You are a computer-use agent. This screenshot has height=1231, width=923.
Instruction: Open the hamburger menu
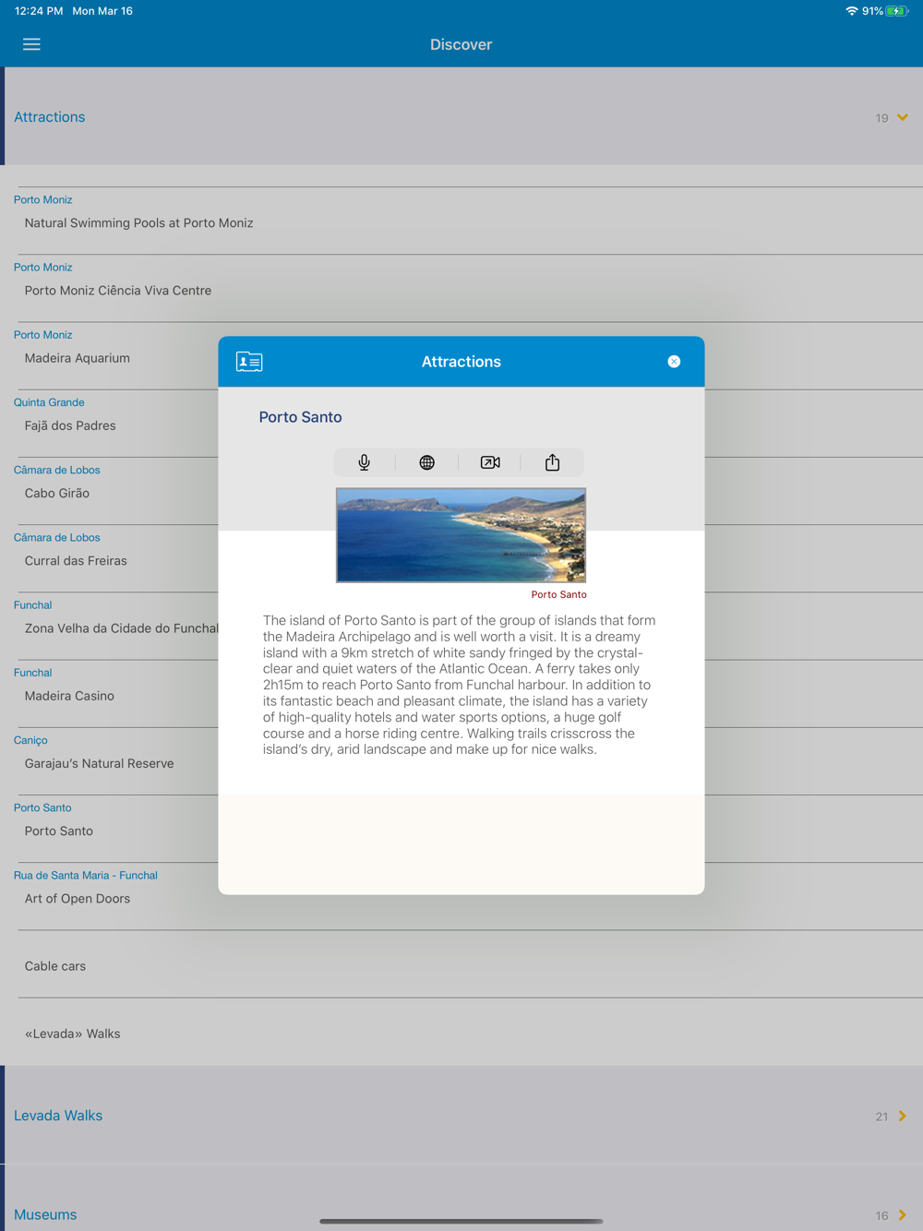click(31, 44)
